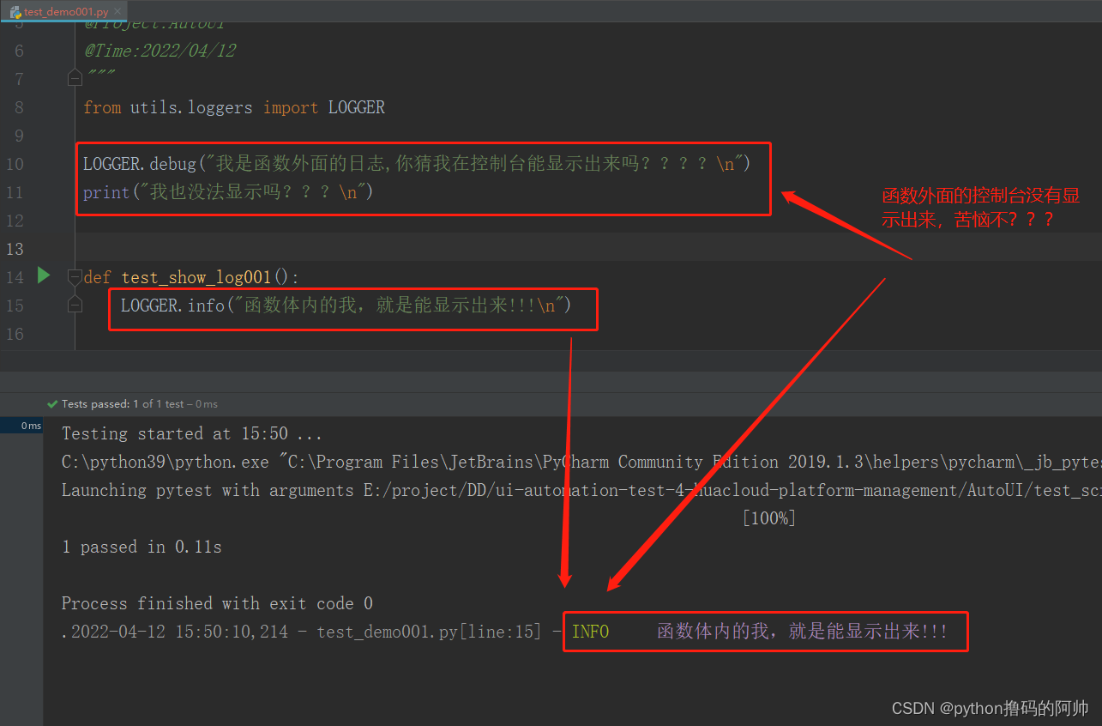The width and height of the screenshot is (1102, 726).
Task: Switch to the test_demo001.py editor tab
Action: 65,11
